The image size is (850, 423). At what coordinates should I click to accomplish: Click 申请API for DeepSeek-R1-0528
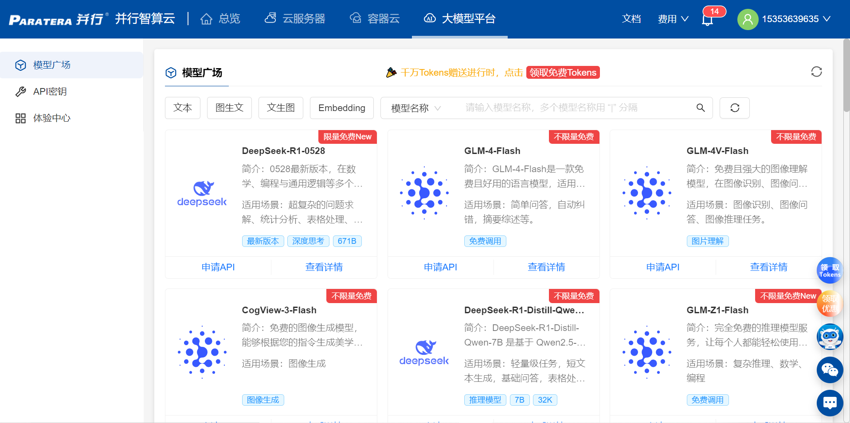tap(218, 267)
